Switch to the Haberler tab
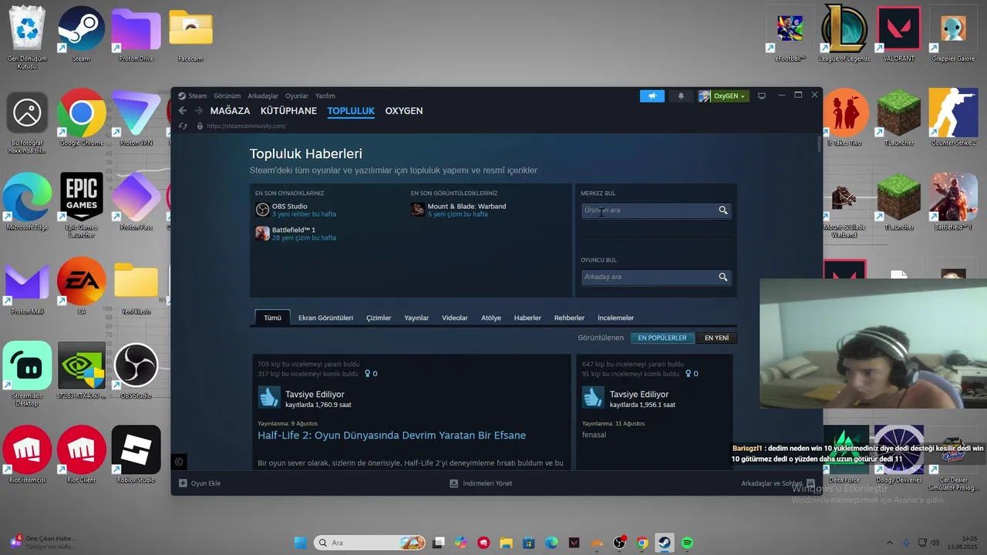987x555 pixels. point(527,318)
